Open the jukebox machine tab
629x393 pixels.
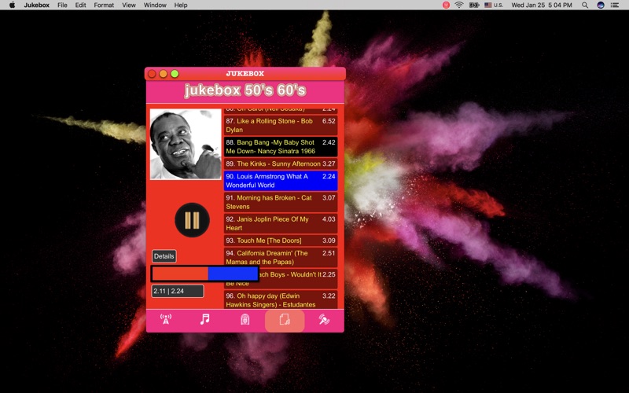point(245,320)
